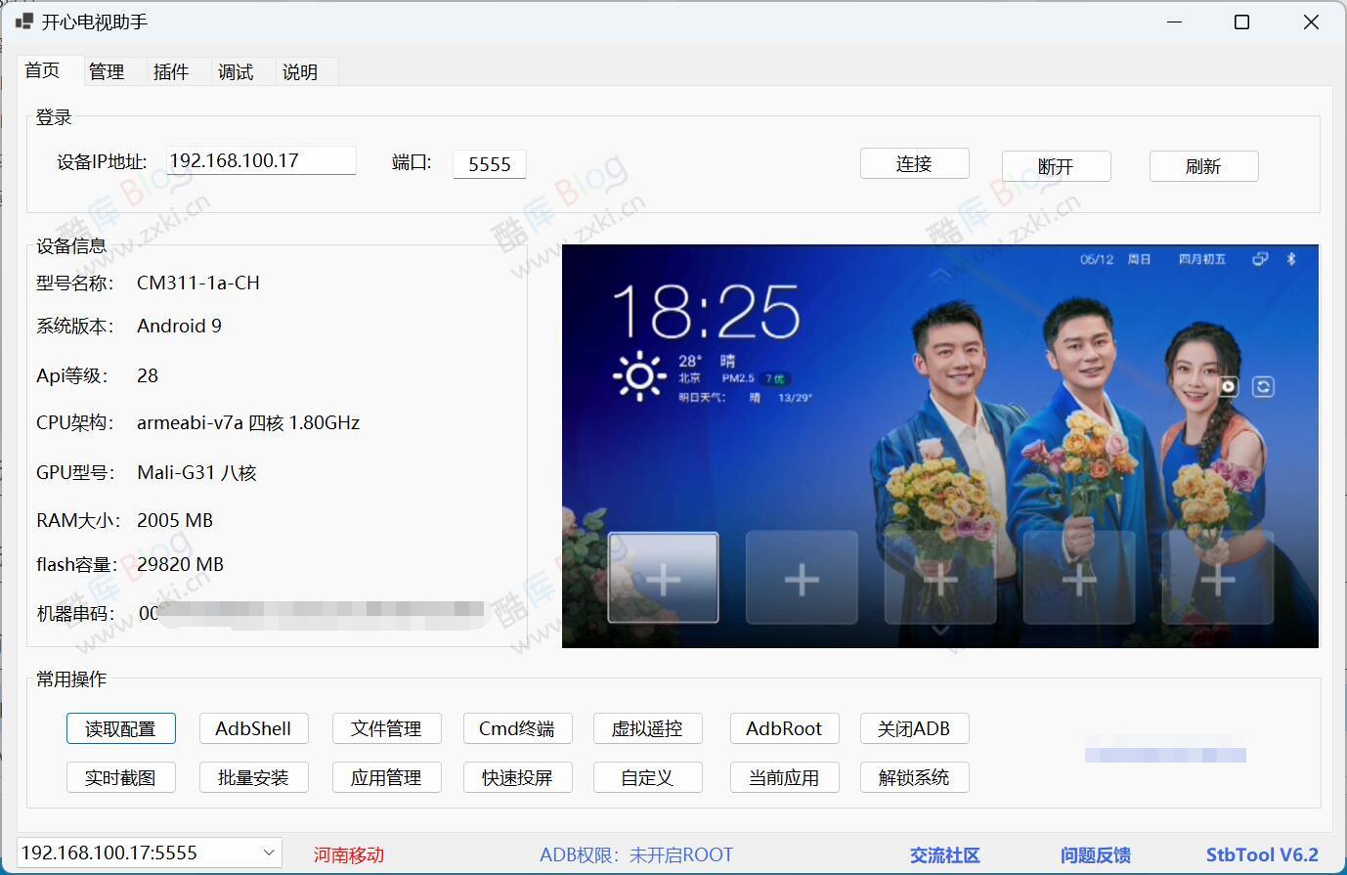Switch to the 插件 tab
Viewport: 1347px width, 875px height.
click(x=170, y=71)
